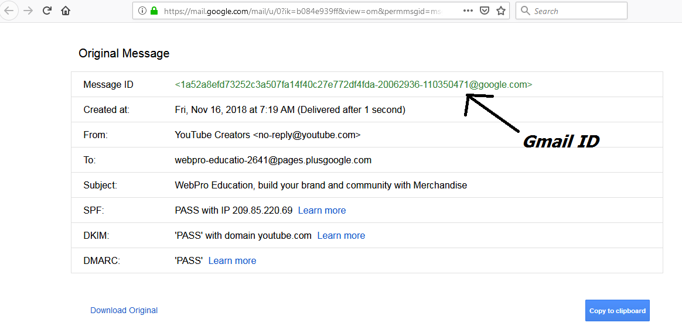Click the browser forward arrow
This screenshot has height=326, width=682.
click(x=29, y=11)
